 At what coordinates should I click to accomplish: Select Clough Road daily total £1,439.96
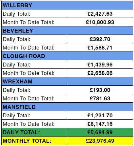100,65
